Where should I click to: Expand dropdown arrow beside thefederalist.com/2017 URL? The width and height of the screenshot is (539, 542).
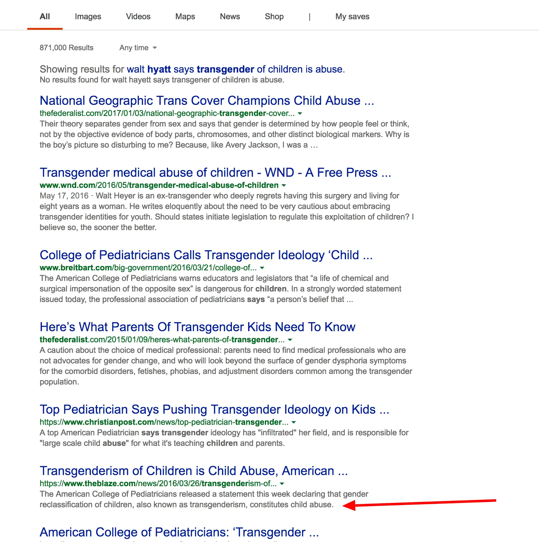pyautogui.click(x=300, y=113)
